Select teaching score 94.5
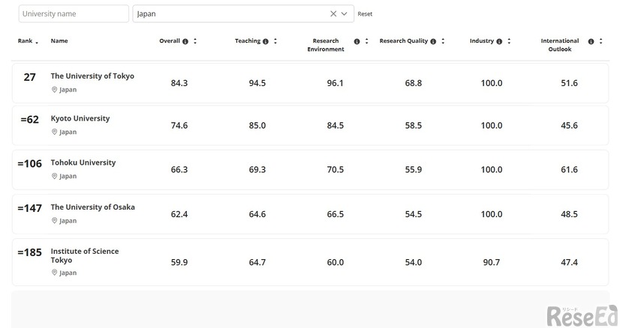Screen dimensions: 620x328 pos(257,83)
